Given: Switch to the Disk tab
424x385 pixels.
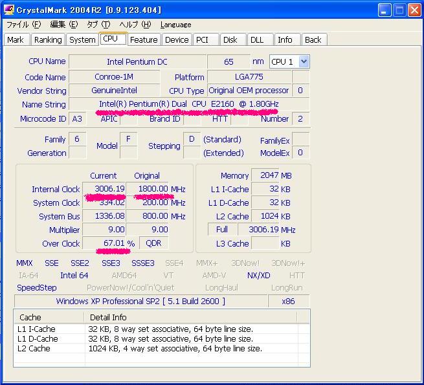Looking at the screenshot, I should tap(233, 39).
